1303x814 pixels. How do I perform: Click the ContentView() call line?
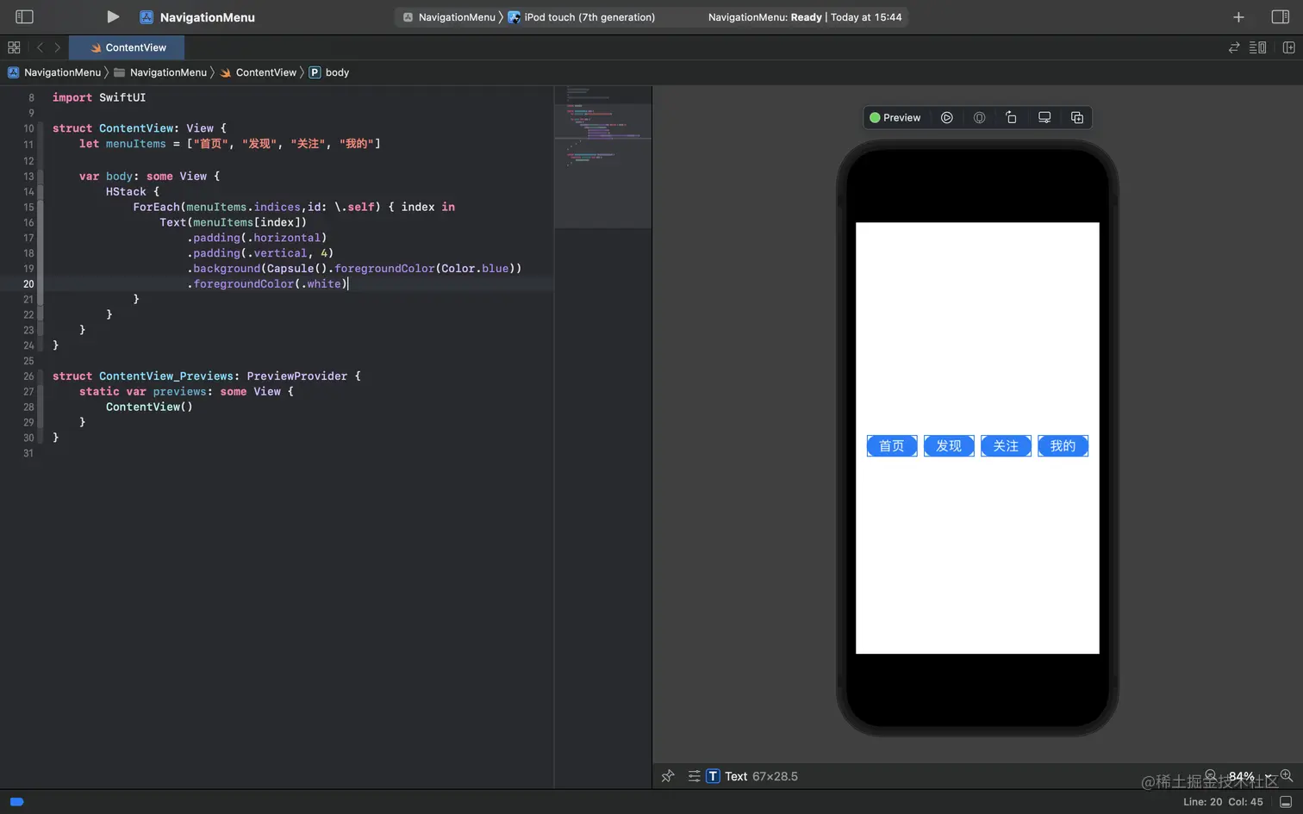coord(149,407)
